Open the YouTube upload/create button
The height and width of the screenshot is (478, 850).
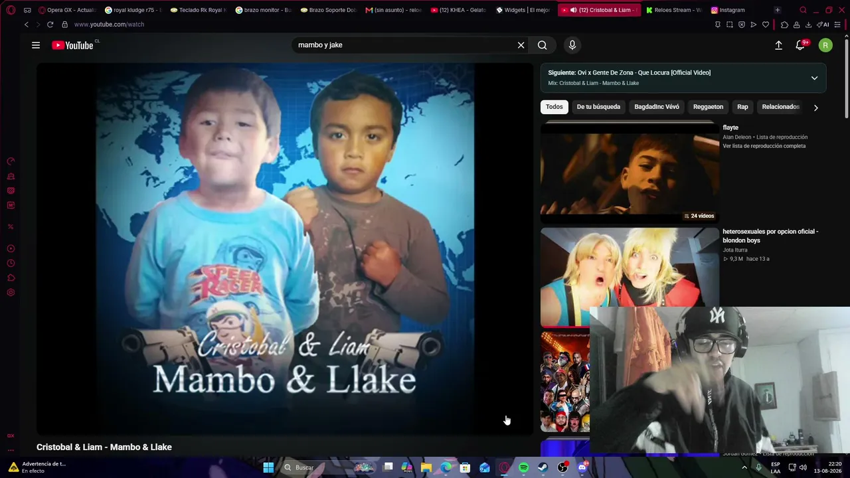(x=778, y=45)
